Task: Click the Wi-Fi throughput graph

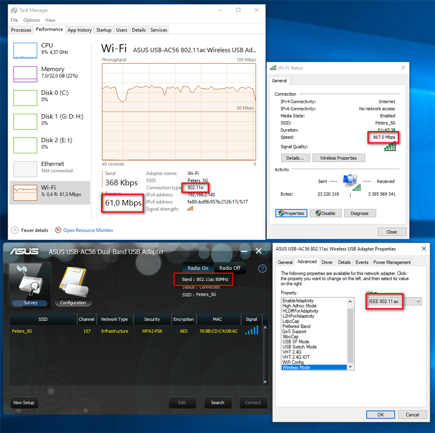Action: click(x=179, y=112)
